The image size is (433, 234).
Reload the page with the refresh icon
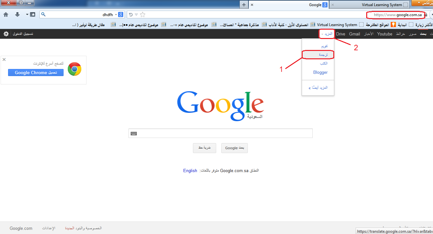pos(131,15)
